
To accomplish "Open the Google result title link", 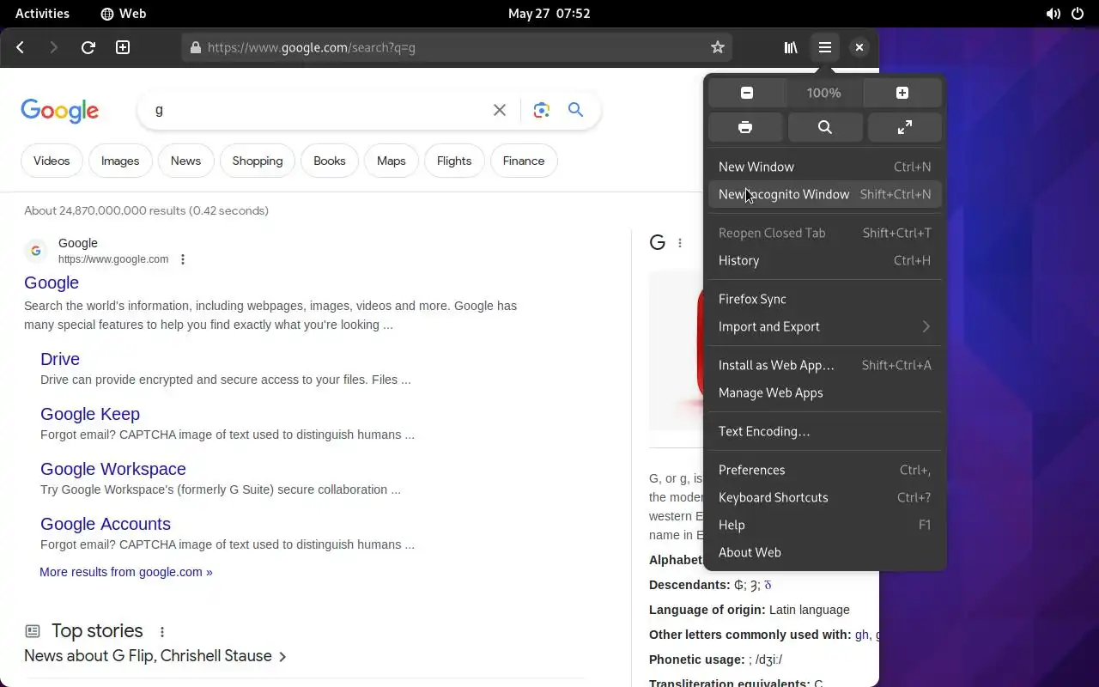I will click(52, 283).
